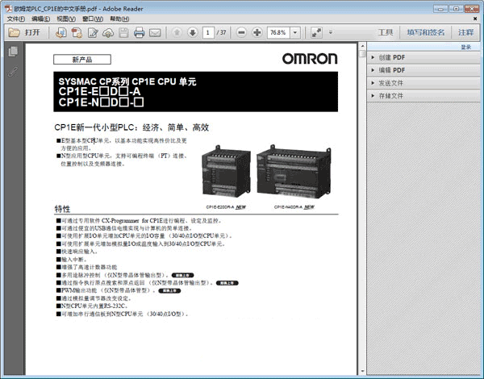
Task: Zoom out with the minus icon
Action: point(241,32)
